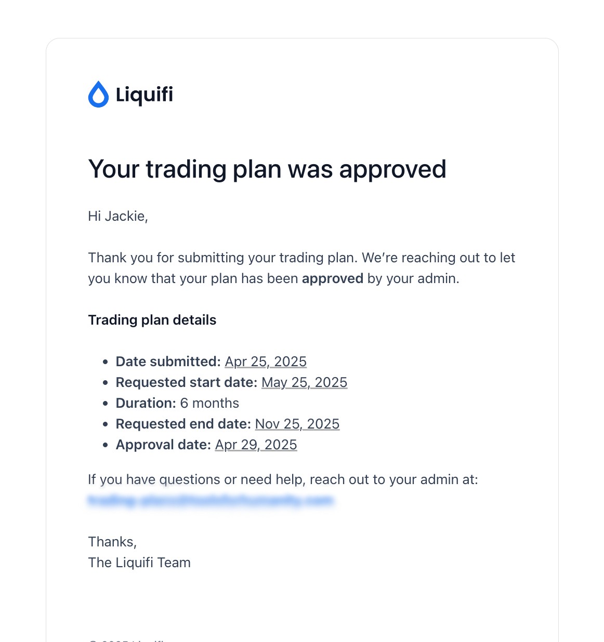The height and width of the screenshot is (642, 604).
Task: Click the '6 months' duration value
Action: point(209,403)
